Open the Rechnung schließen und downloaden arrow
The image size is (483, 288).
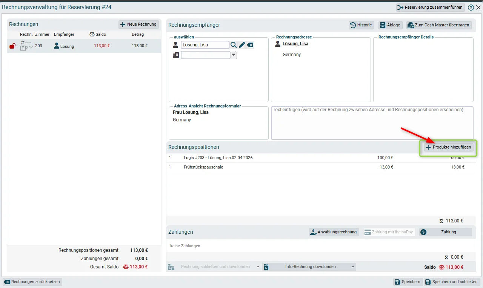(258, 267)
